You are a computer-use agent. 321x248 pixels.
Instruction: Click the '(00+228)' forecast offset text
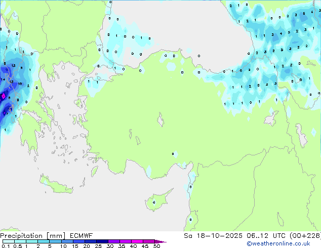[305, 236]
